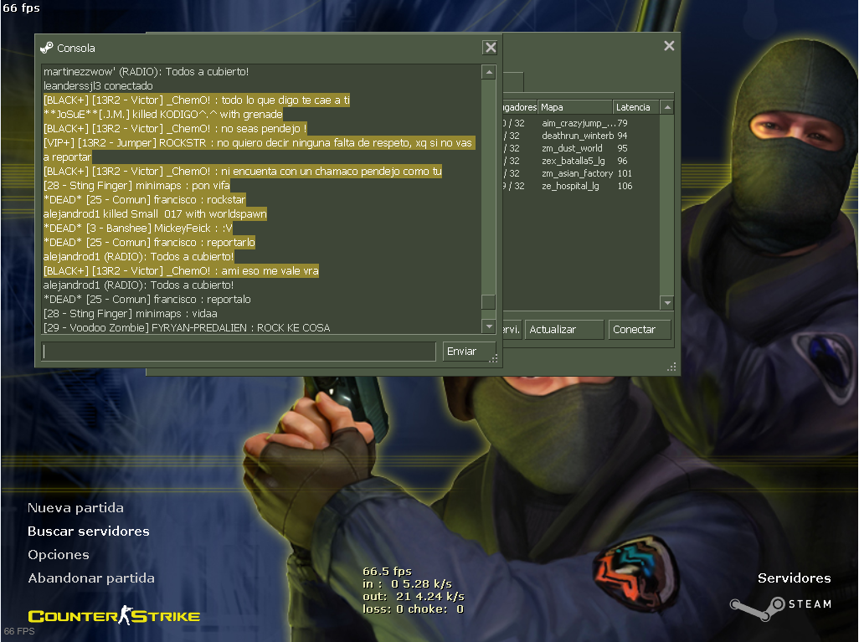Viewport: 859px width, 642px height.
Task: Select the ze_hospital_lg server row
Action: 581,187
